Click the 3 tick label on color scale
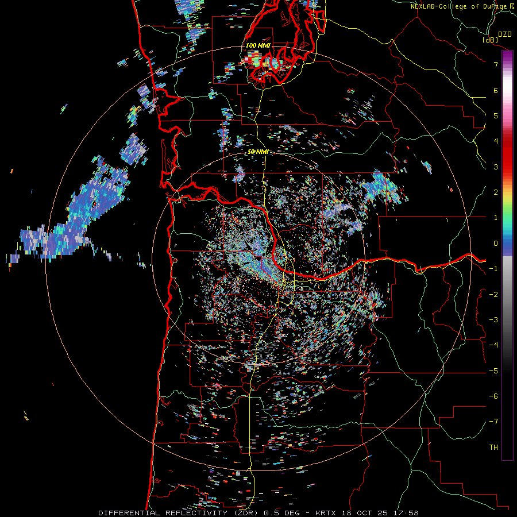 point(496,167)
